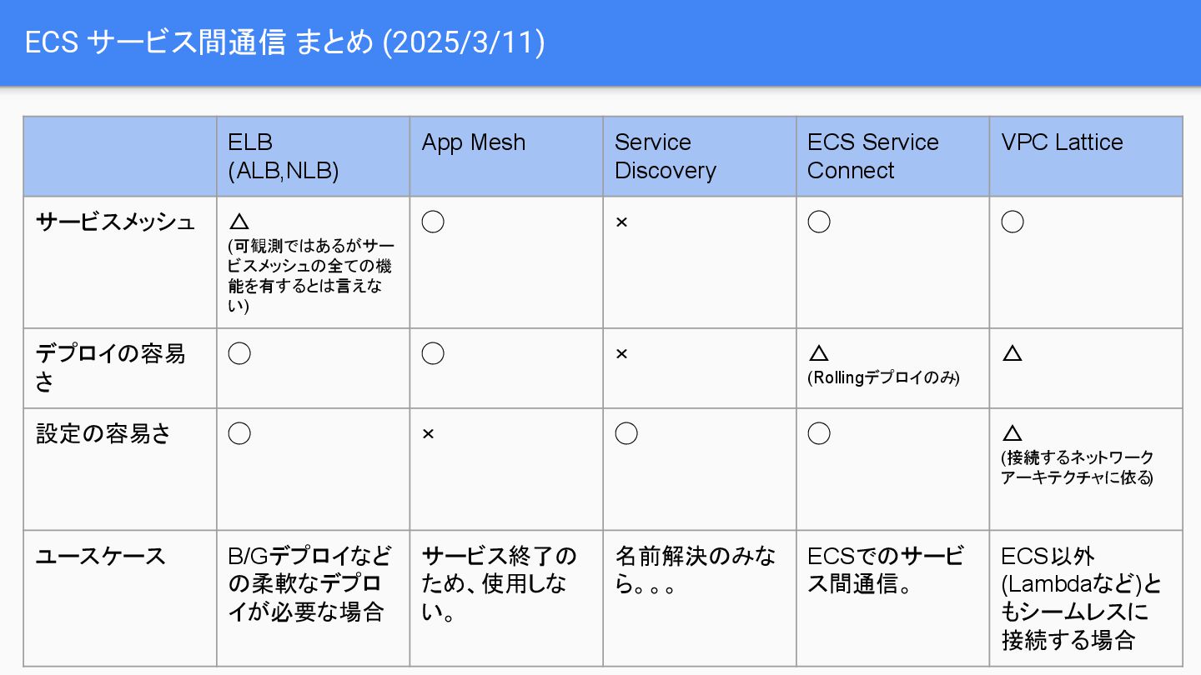The image size is (1201, 675).
Task: Click the triangle in VPC Lattice デプロイの容易さ cell
Action: point(1012,353)
